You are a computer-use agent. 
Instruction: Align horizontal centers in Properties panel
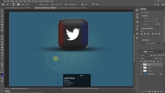[x=145, y=34]
